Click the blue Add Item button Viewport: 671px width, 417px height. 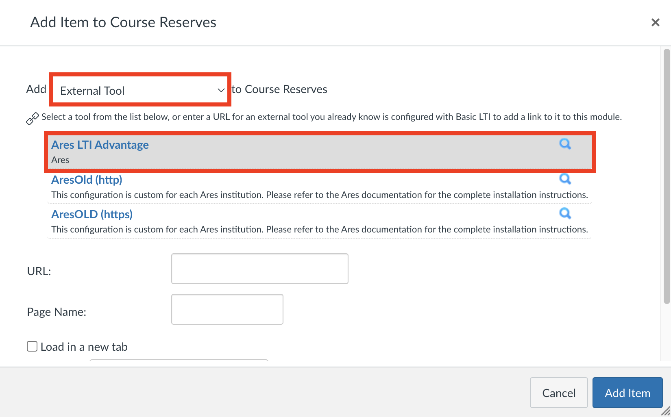tap(627, 393)
